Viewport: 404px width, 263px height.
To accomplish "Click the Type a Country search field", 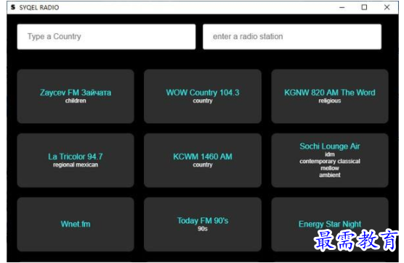I will pyautogui.click(x=106, y=37).
